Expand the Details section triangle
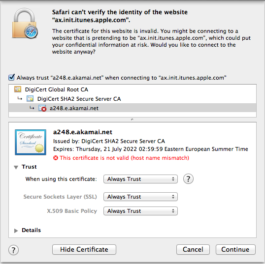265x264 pixels. 16,231
